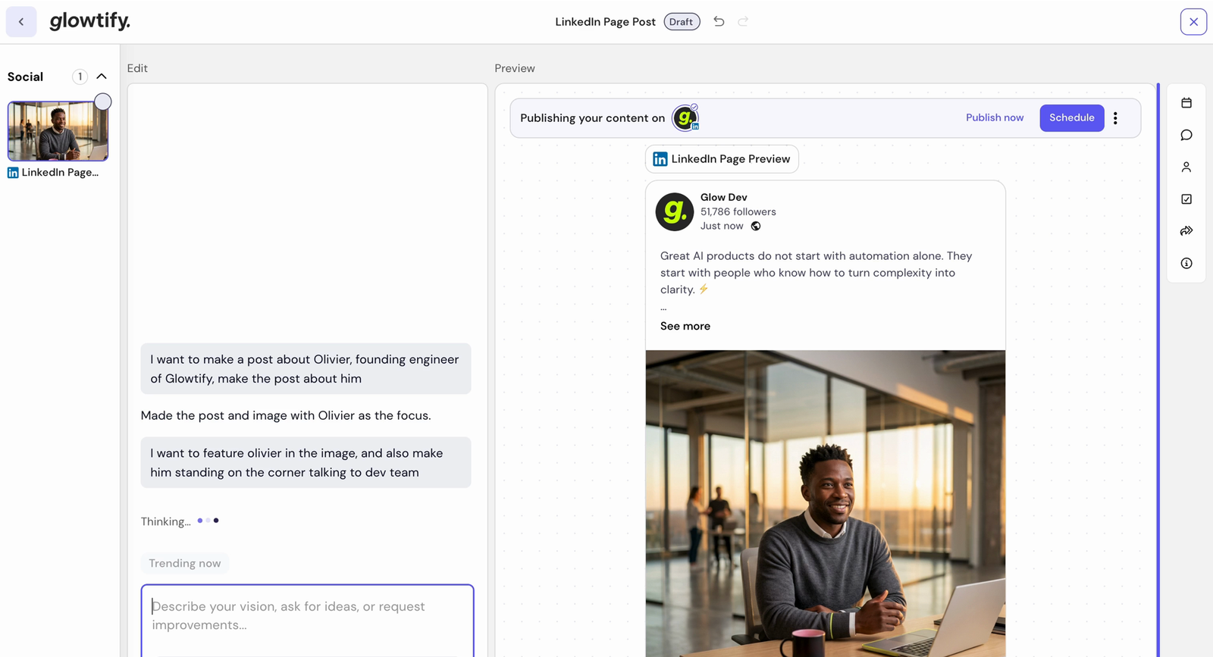Screen dimensions: 1213x657
Task: Open the share arrows icon in the right sidebar
Action: pyautogui.click(x=1186, y=231)
